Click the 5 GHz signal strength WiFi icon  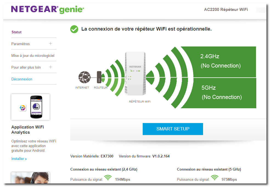pyautogui.click(x=215, y=178)
